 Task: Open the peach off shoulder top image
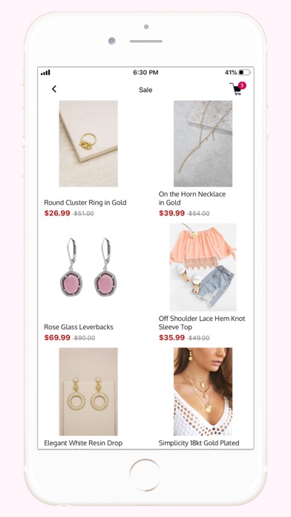pyautogui.click(x=203, y=267)
